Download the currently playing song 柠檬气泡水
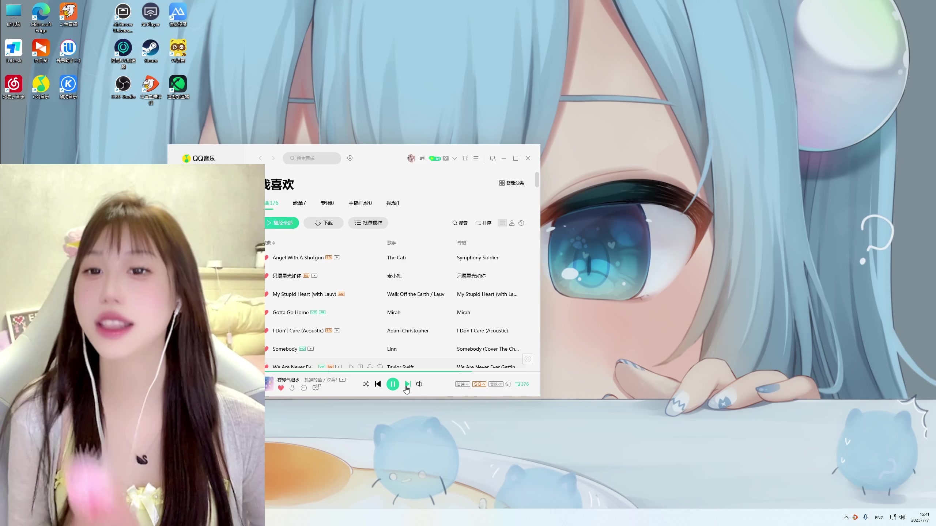This screenshot has height=526, width=936. point(292,388)
